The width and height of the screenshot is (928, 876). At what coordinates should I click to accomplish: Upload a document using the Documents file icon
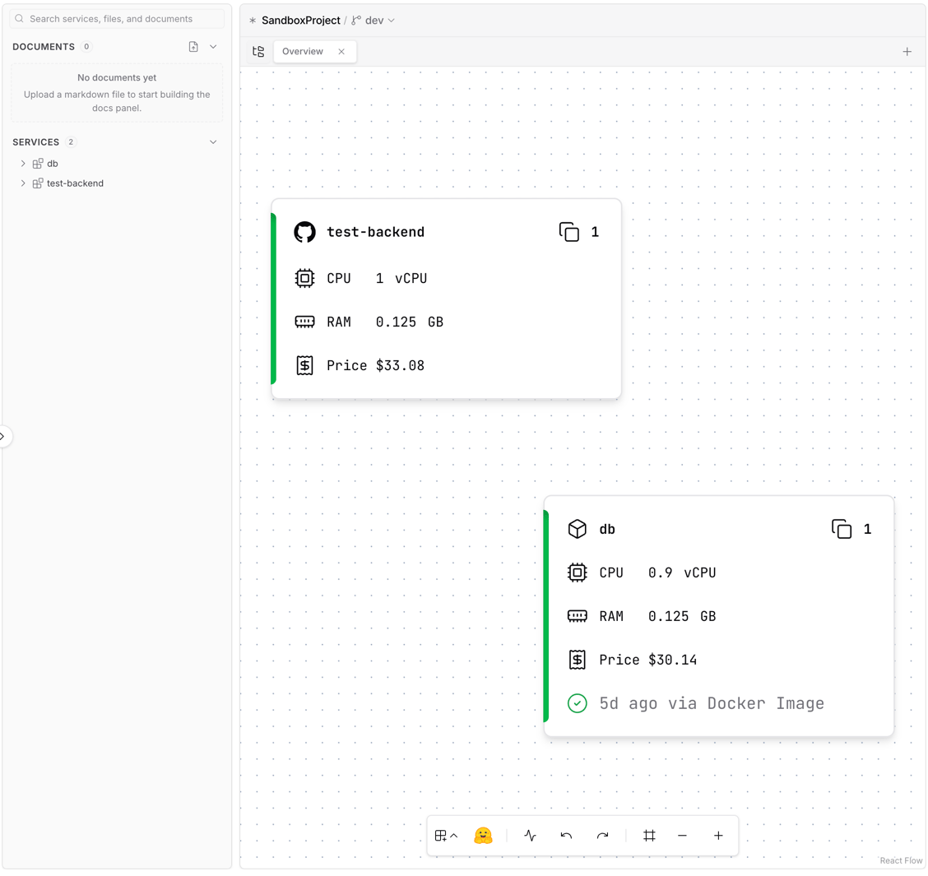click(193, 47)
